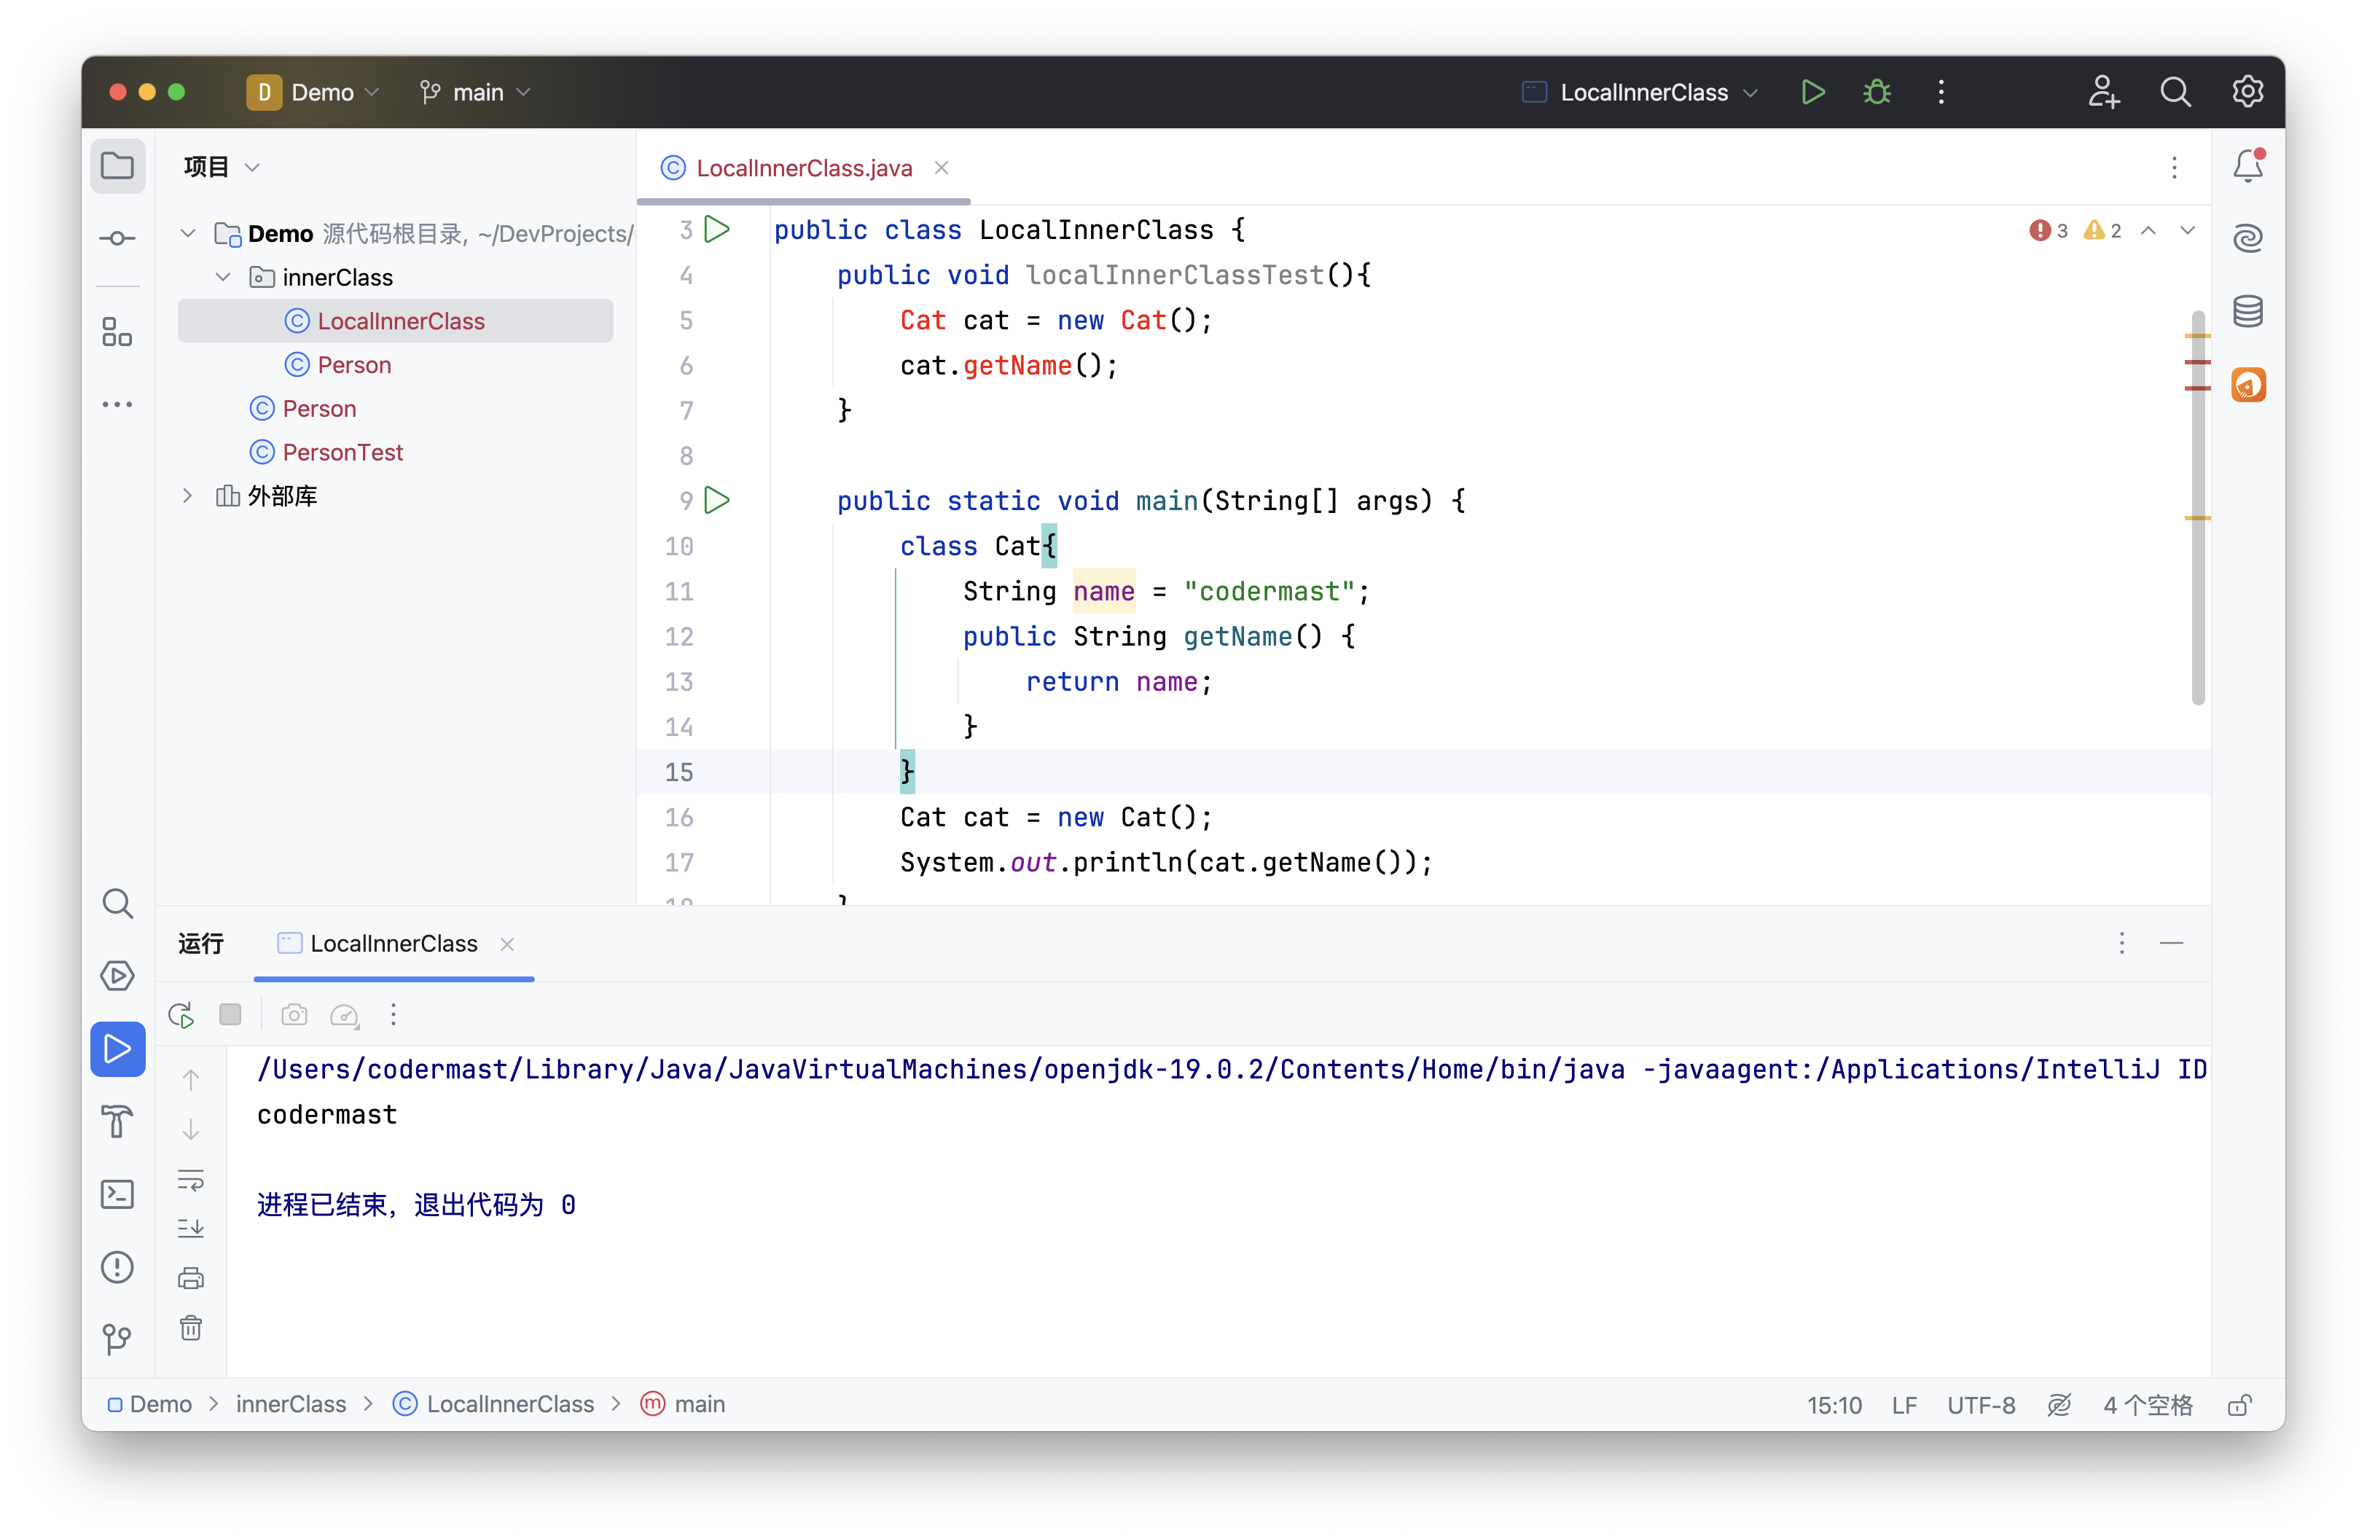Toggle the Run tool window button

[117, 1049]
